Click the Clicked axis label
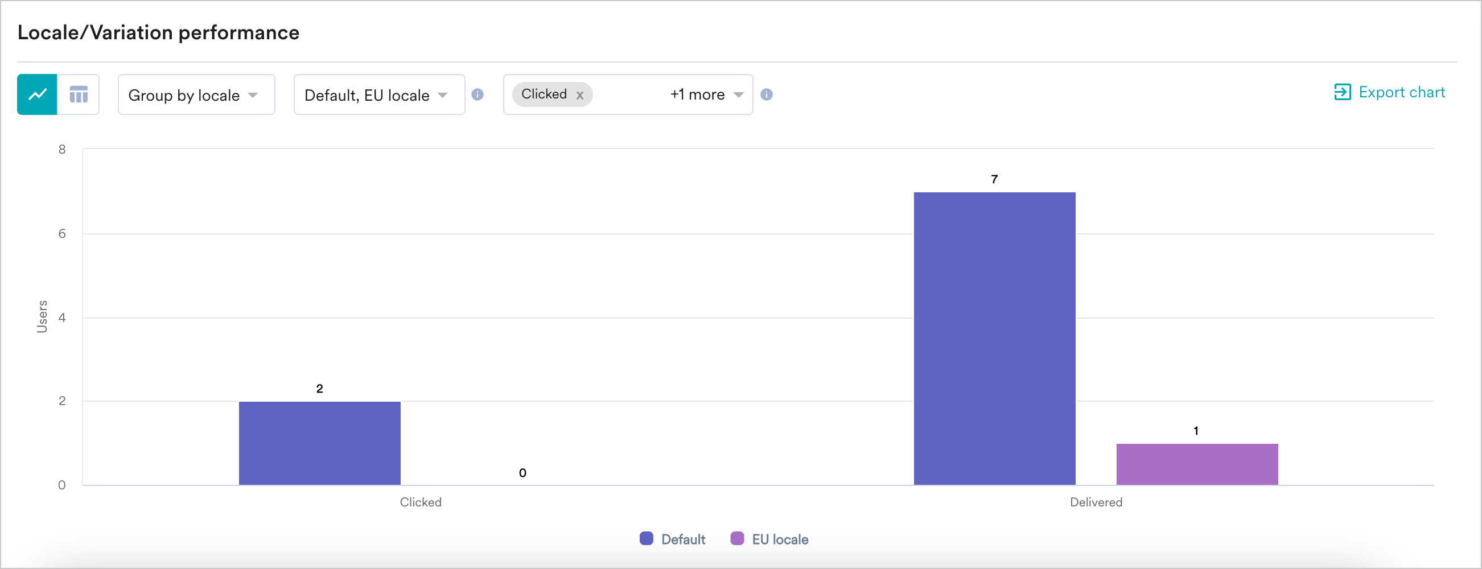The height and width of the screenshot is (569, 1482). [421, 502]
